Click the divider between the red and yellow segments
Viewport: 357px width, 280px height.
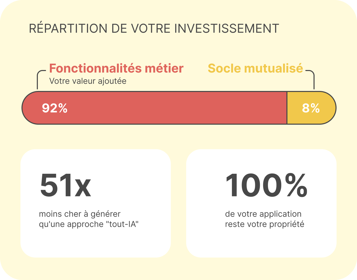click(x=287, y=108)
